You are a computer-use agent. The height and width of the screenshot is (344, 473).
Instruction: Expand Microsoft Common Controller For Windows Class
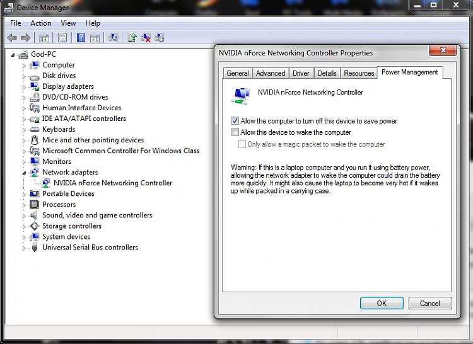[x=24, y=151]
